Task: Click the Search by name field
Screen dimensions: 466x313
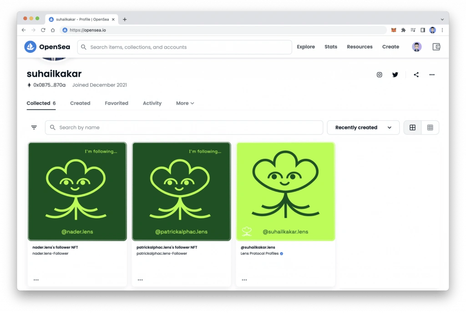Action: click(x=184, y=127)
